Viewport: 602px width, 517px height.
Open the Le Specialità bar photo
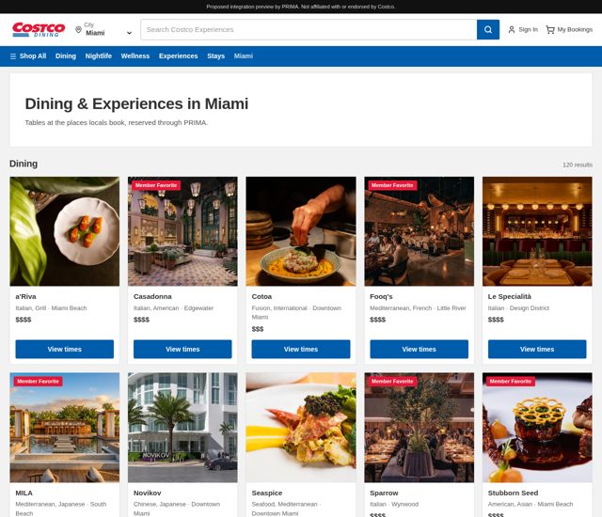coord(537,231)
